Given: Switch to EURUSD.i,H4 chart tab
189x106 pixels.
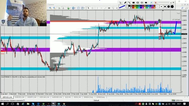Looking at the screenshot, I should click(19, 97).
